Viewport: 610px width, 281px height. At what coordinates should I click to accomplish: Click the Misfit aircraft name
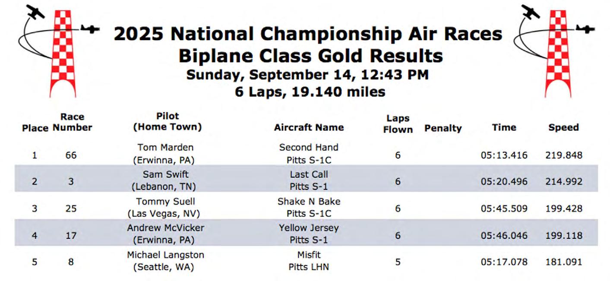click(309, 255)
